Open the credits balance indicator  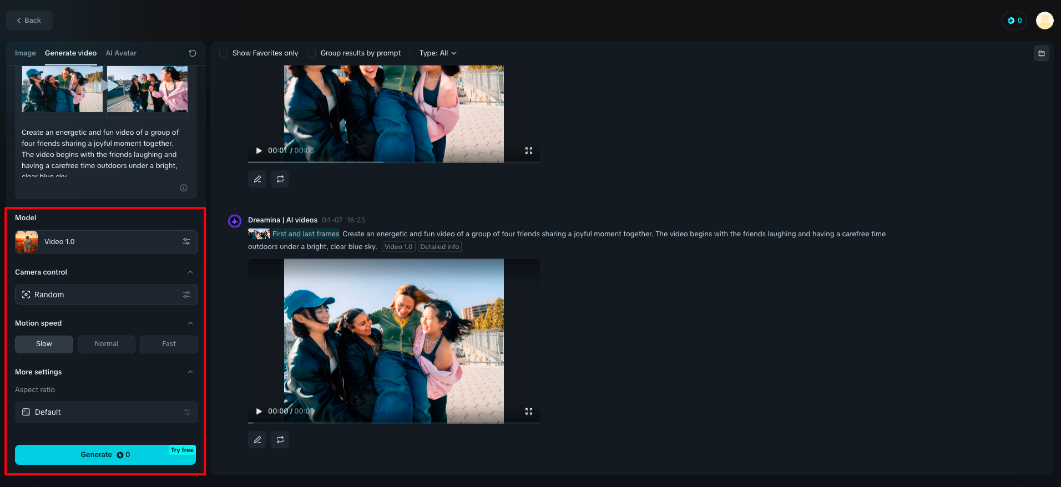(x=1014, y=21)
